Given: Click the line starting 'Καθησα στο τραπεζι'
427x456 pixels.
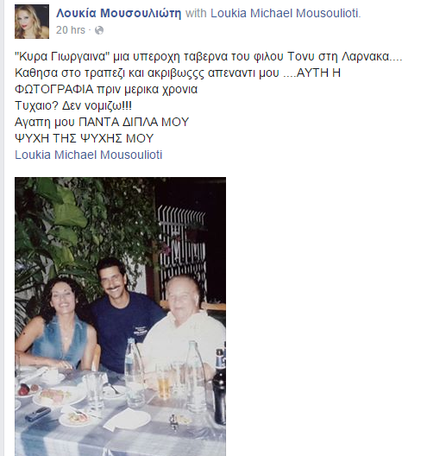Looking at the screenshot, I should [x=178, y=73].
